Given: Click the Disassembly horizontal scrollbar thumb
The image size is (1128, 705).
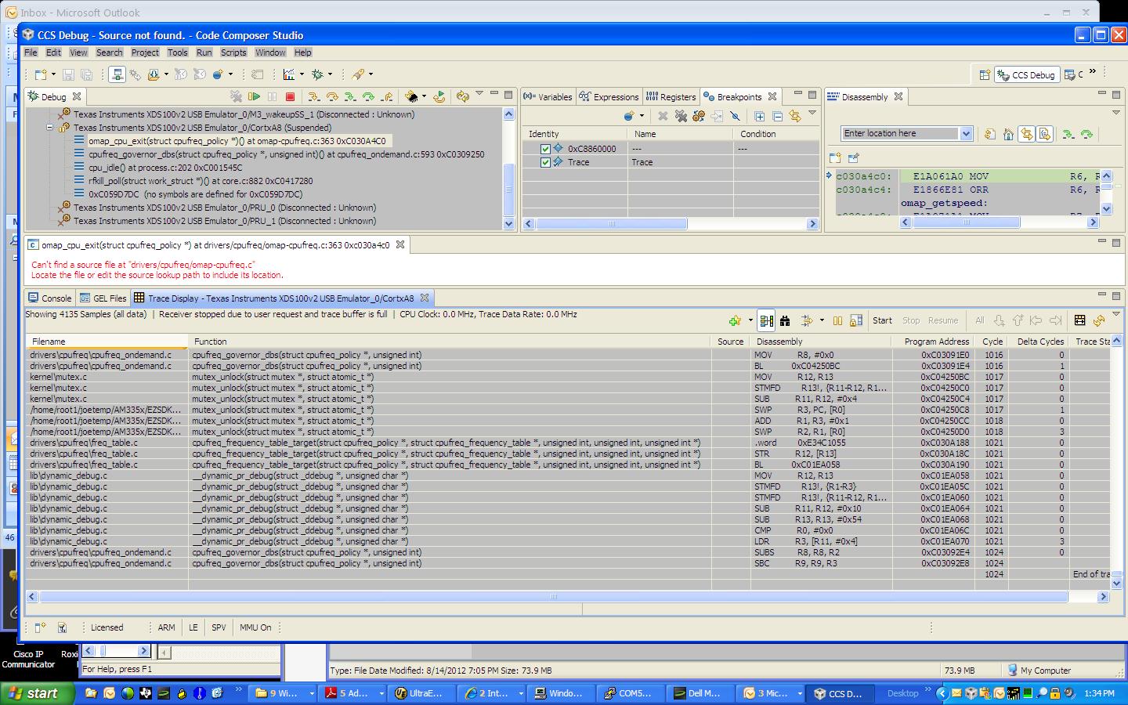Looking at the screenshot, I should (965, 222).
